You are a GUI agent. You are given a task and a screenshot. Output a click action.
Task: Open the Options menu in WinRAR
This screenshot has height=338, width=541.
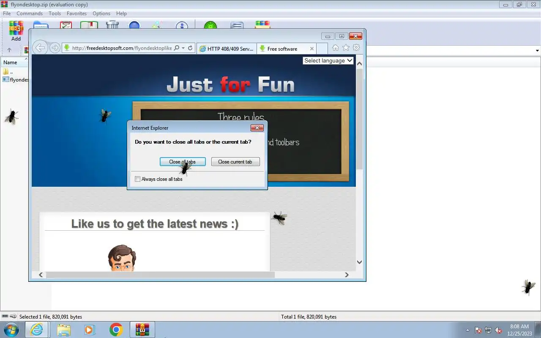tap(101, 14)
